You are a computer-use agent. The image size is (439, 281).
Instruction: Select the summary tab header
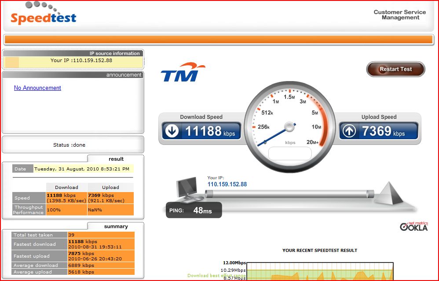click(x=117, y=226)
